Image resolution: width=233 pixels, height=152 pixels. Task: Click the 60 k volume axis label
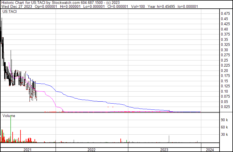coord(224,127)
